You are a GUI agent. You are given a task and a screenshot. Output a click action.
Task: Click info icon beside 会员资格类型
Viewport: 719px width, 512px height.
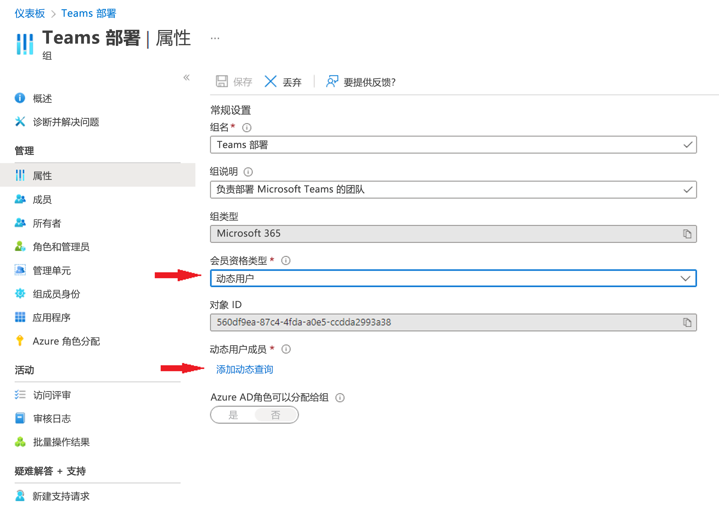[286, 260]
